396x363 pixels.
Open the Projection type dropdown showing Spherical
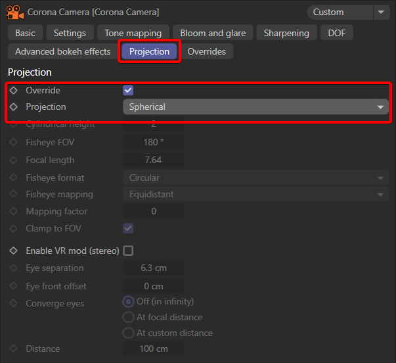click(255, 107)
